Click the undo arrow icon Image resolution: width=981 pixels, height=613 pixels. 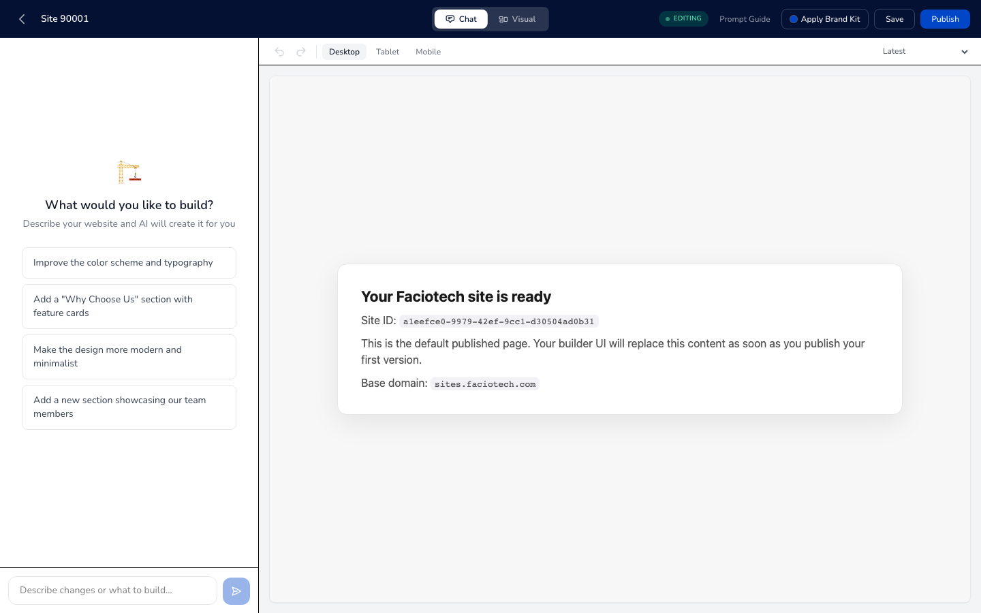279,52
